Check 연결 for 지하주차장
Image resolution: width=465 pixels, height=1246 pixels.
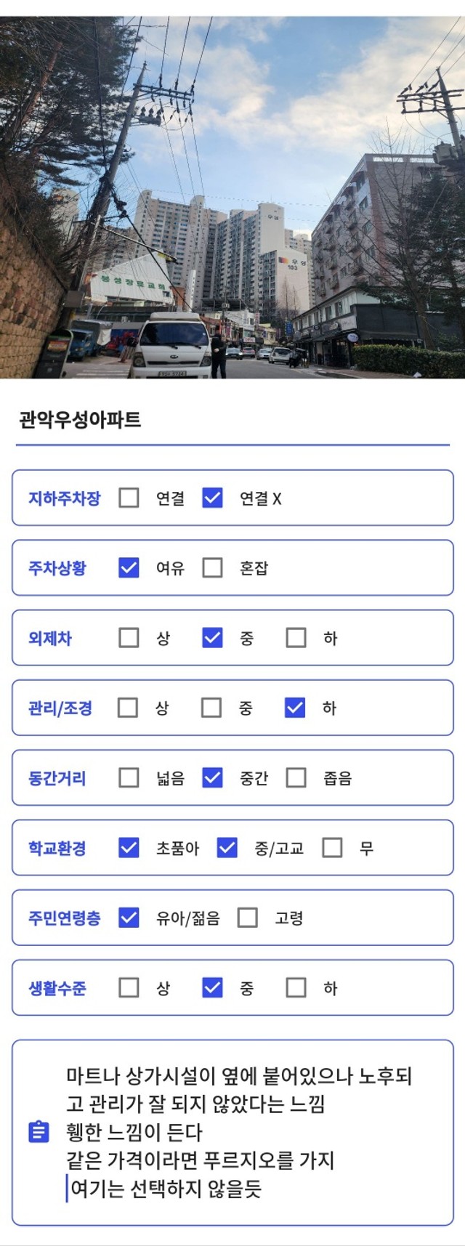point(129,498)
